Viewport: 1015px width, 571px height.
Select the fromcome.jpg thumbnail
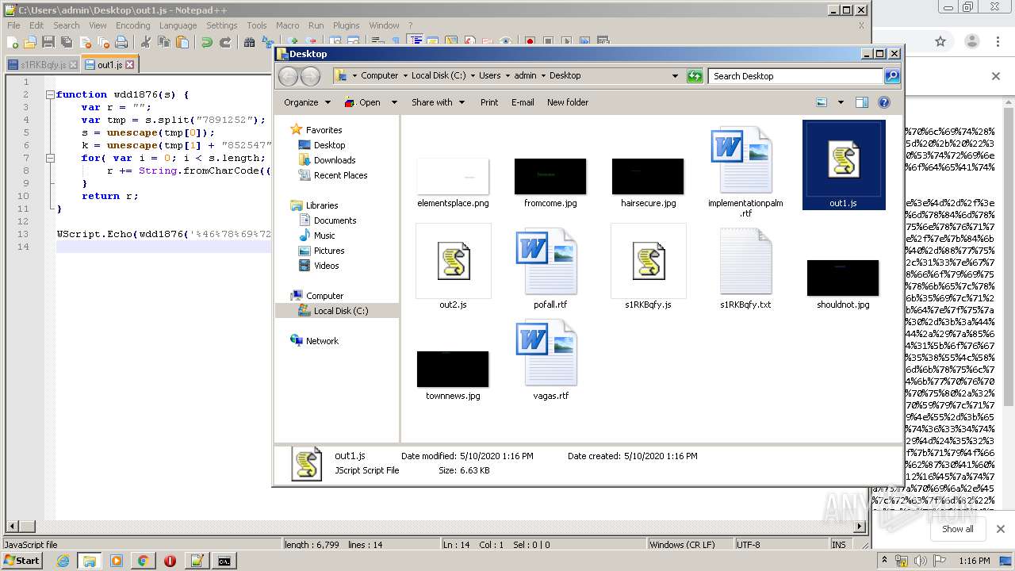click(550, 176)
